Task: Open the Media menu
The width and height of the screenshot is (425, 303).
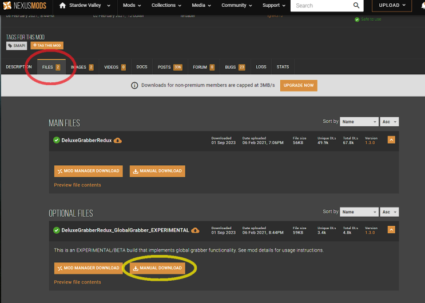Action: [x=201, y=5]
